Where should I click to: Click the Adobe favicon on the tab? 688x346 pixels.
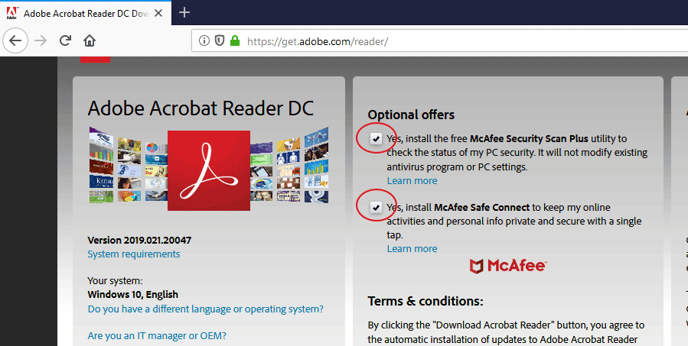pyautogui.click(x=11, y=13)
